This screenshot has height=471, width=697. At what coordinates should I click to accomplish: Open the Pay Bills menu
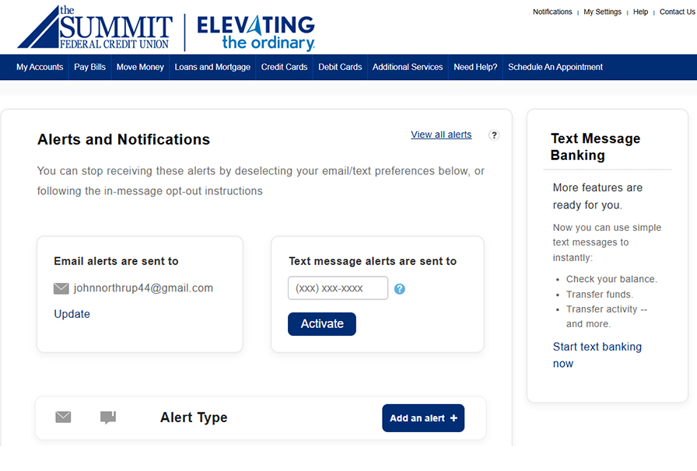[x=89, y=67]
